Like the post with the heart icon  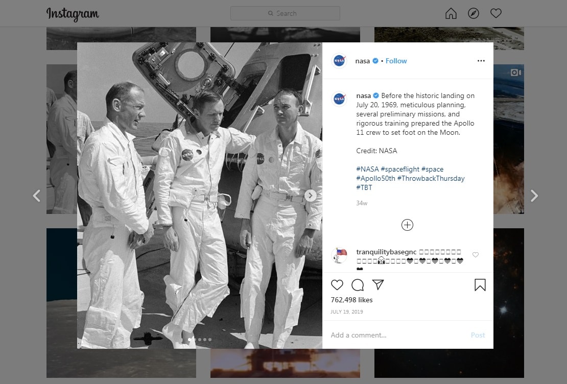(x=337, y=285)
